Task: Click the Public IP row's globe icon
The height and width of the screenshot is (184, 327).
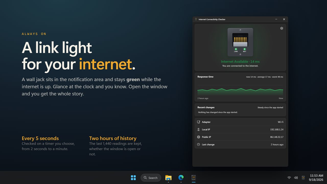Action: coord(198,137)
